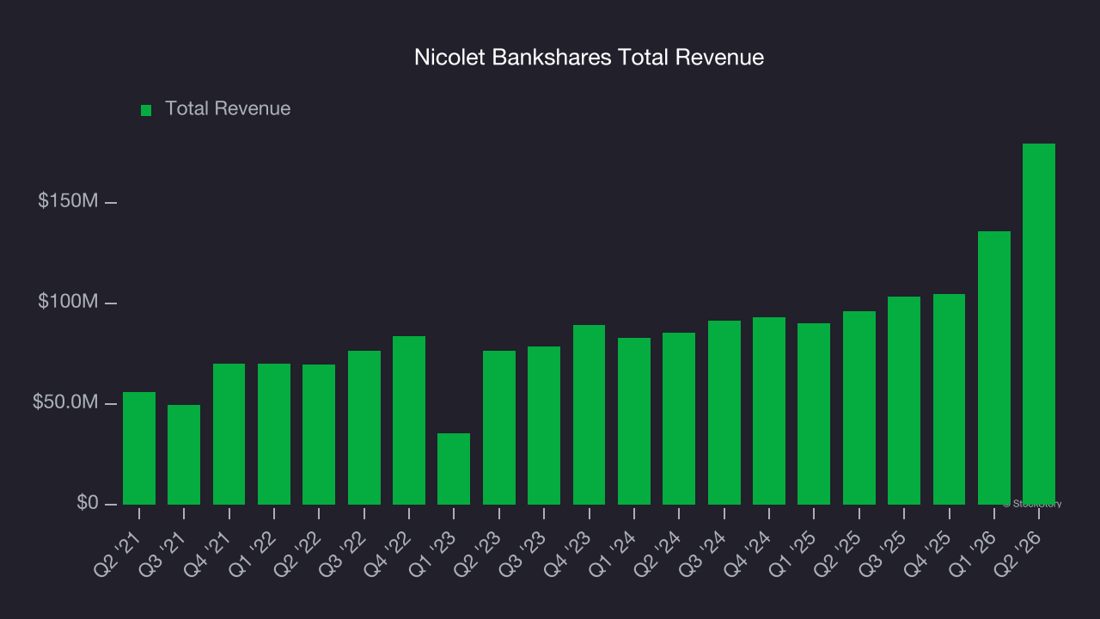This screenshot has height=619, width=1100.
Task: Click the Total Revenue legend label
Action: pyautogui.click(x=228, y=109)
